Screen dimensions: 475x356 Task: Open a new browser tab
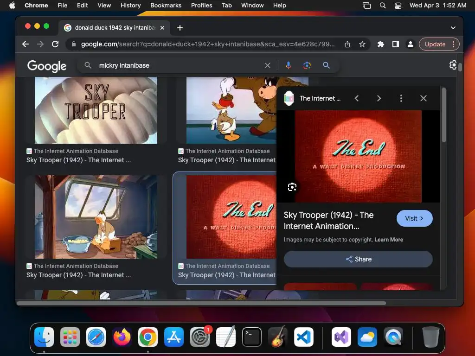(180, 28)
